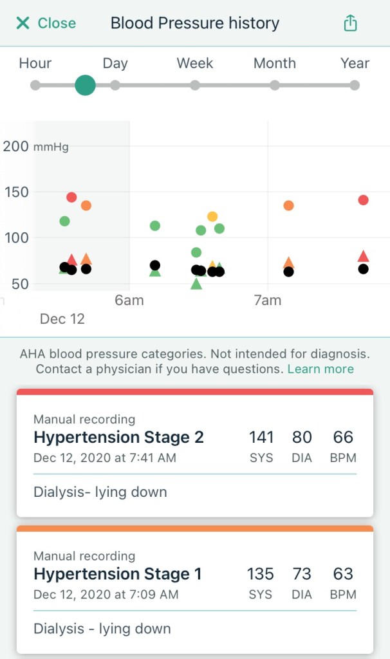Image resolution: width=390 pixels, height=659 pixels.
Task: Click the teal slider handle
Action: 85,85
